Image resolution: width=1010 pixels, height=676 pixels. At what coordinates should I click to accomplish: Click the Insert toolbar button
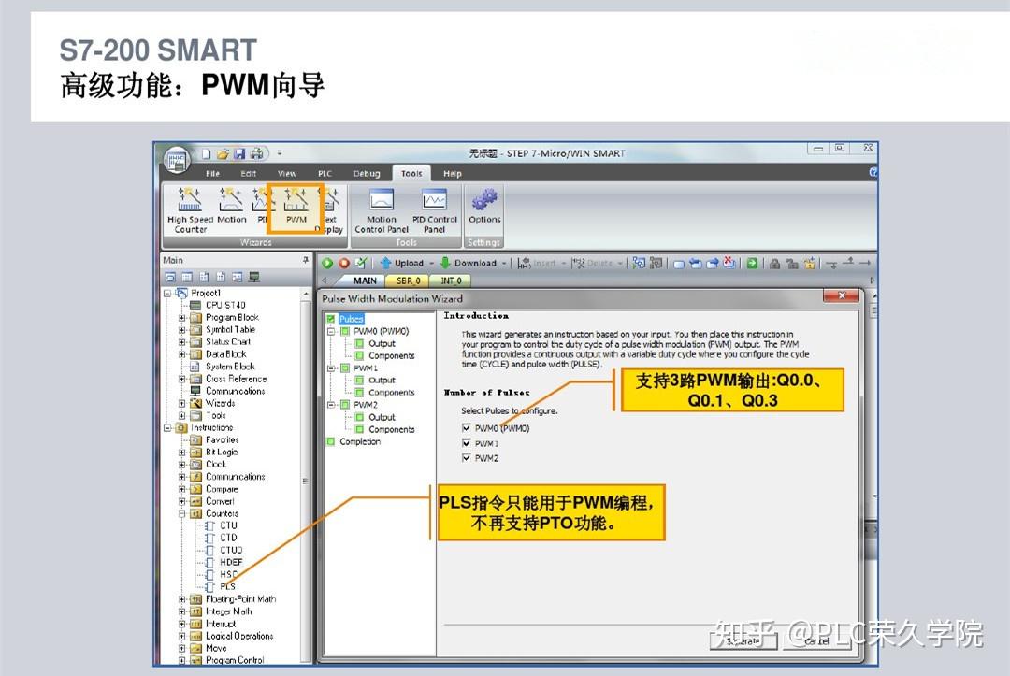(537, 263)
